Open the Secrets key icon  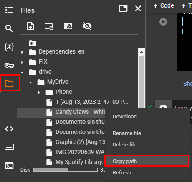[9, 65]
